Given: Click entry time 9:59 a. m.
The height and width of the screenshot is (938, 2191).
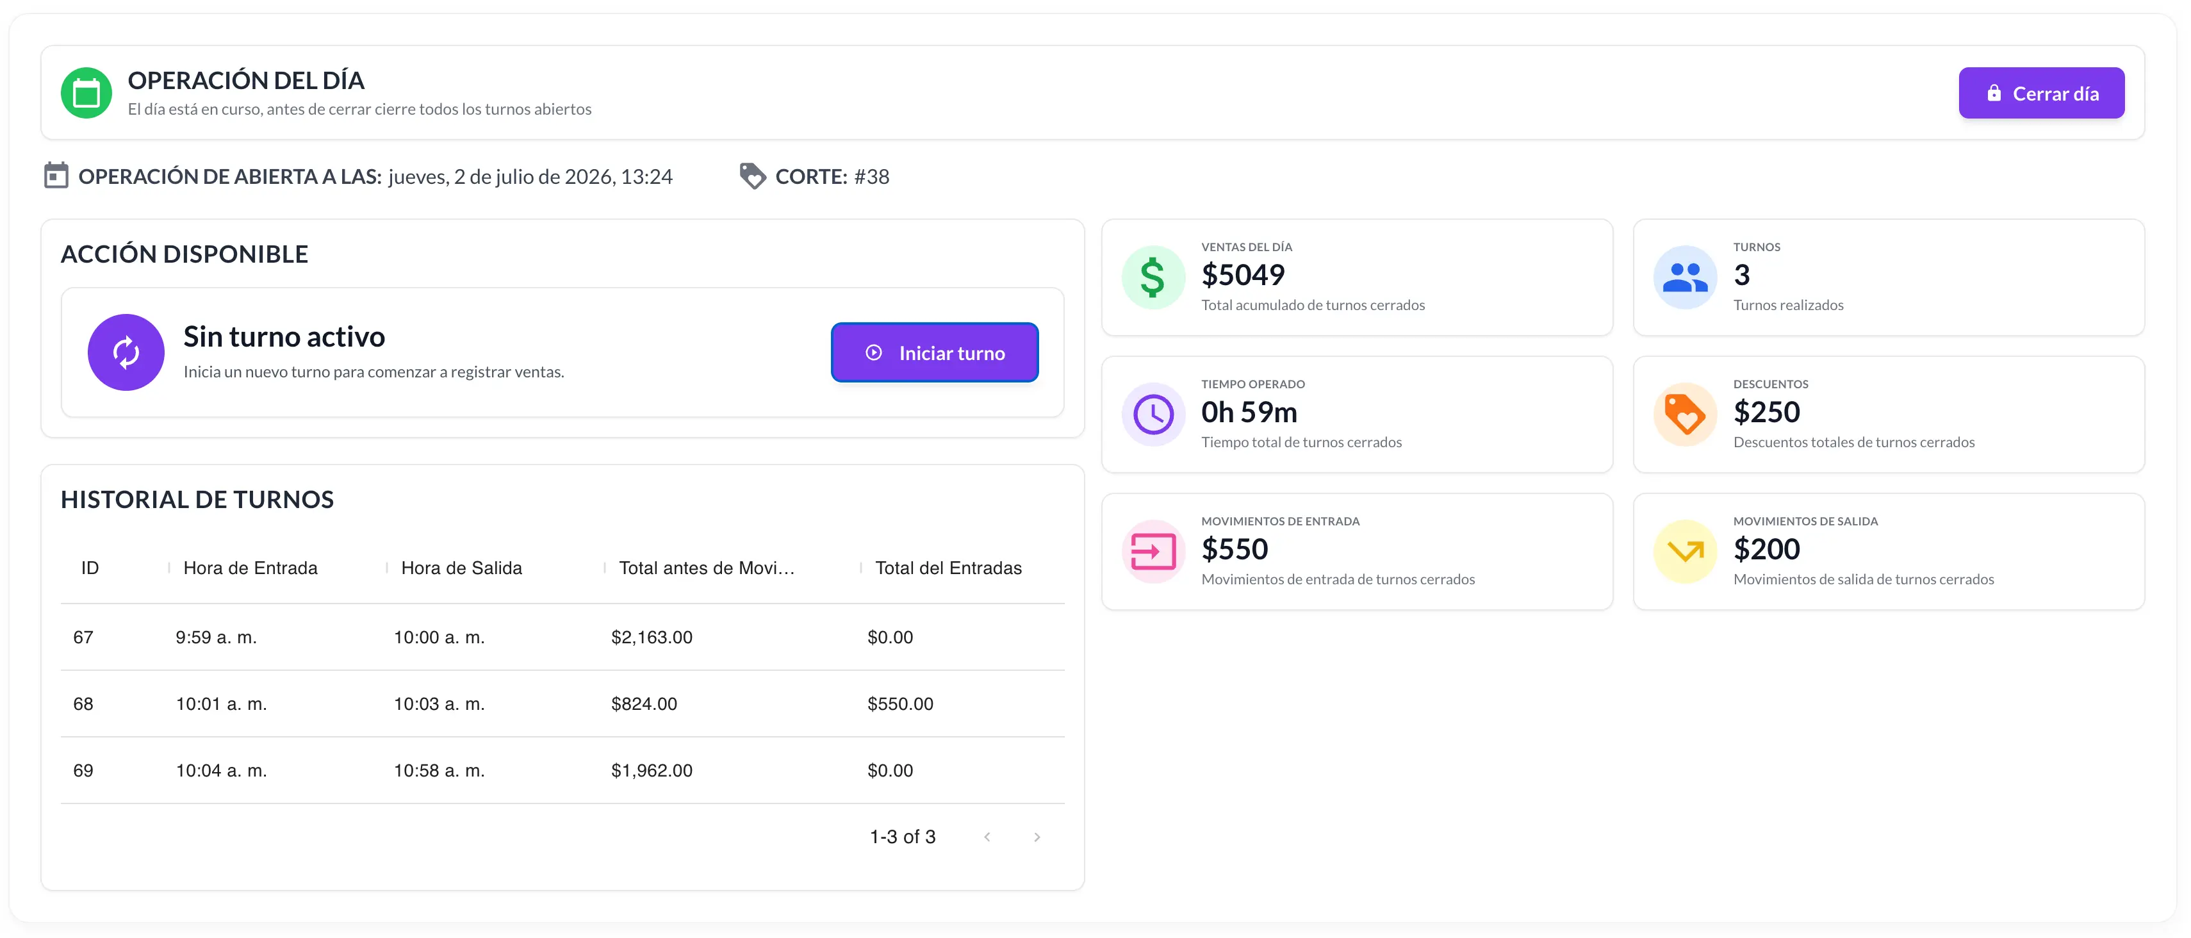Looking at the screenshot, I should (x=216, y=637).
